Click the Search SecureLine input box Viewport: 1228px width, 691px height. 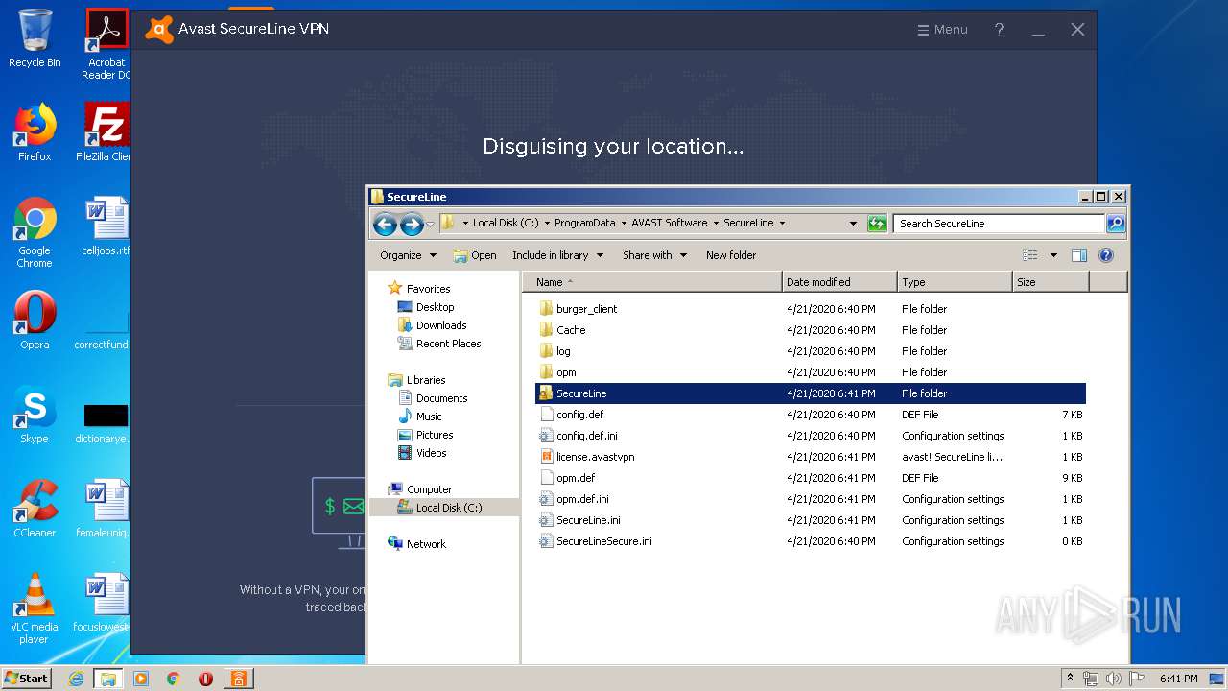999,224
